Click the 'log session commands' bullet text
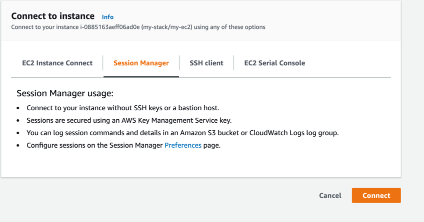The image size is (424, 222). [85, 133]
